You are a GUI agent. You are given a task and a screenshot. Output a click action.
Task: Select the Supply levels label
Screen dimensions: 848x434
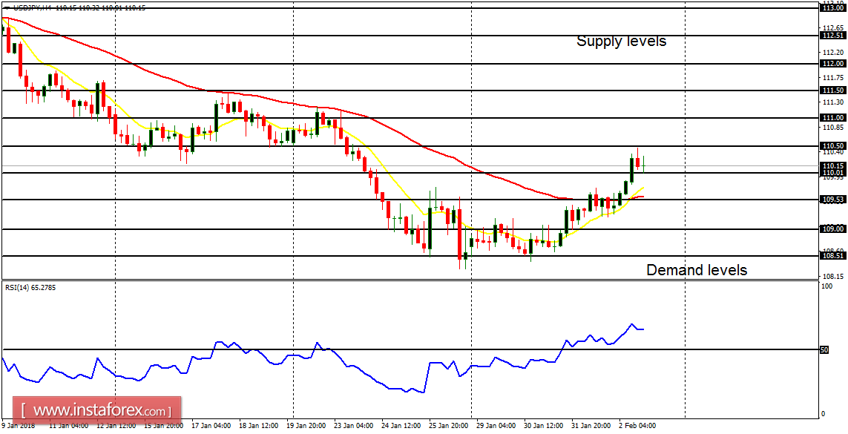tap(621, 42)
